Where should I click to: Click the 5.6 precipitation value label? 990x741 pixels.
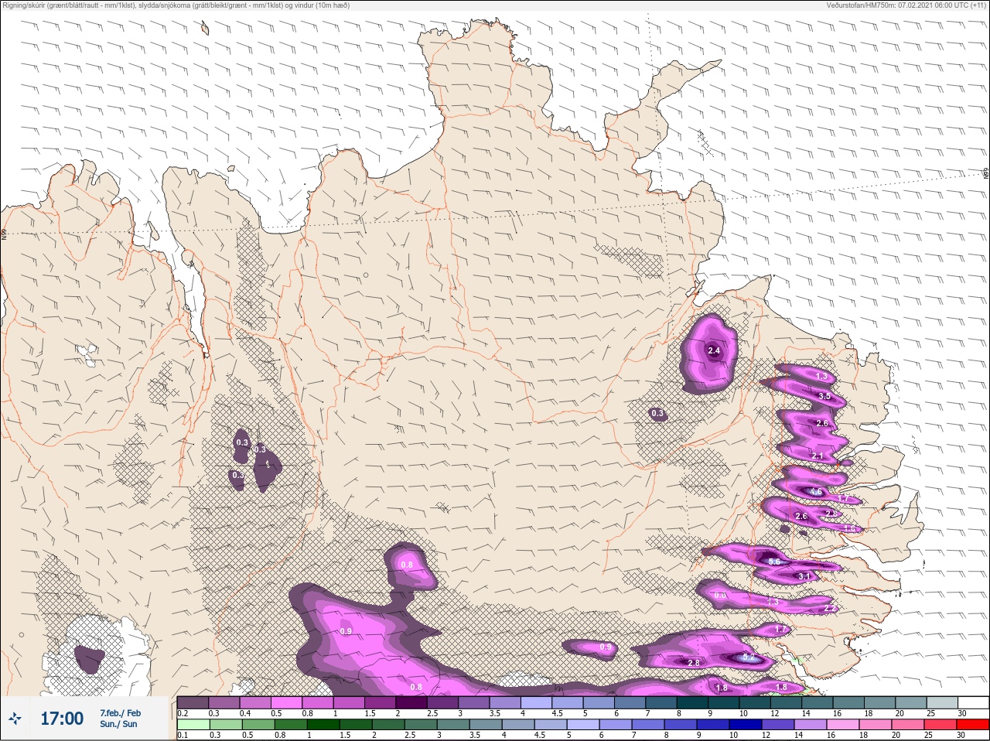point(774,562)
